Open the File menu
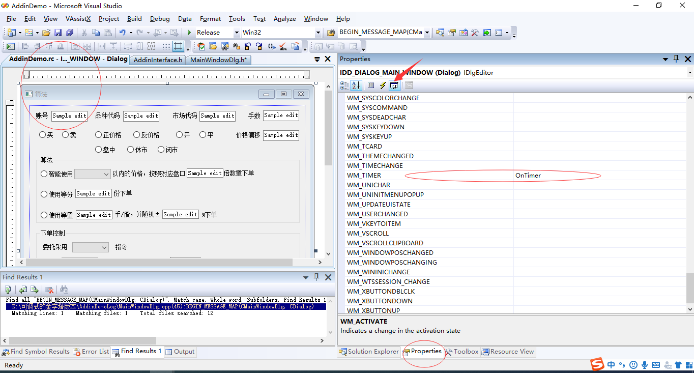The image size is (694, 373). click(x=11, y=19)
